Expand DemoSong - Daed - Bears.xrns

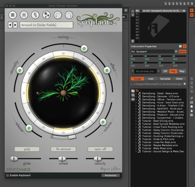click(136, 93)
